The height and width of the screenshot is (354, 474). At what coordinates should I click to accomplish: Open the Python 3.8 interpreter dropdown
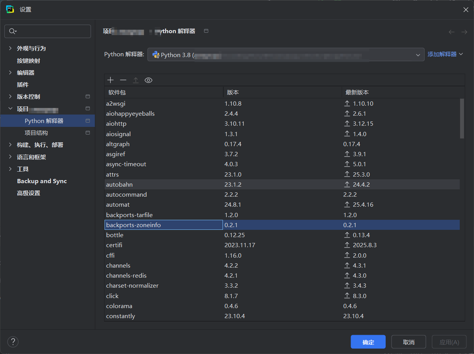(418, 54)
